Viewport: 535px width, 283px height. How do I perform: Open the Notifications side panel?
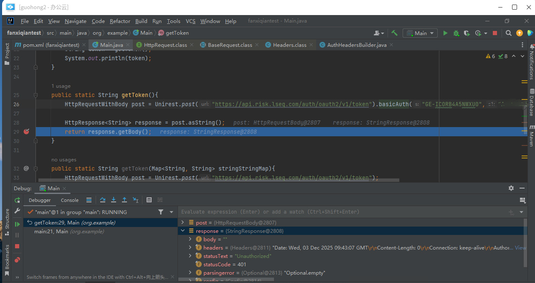pos(532,61)
